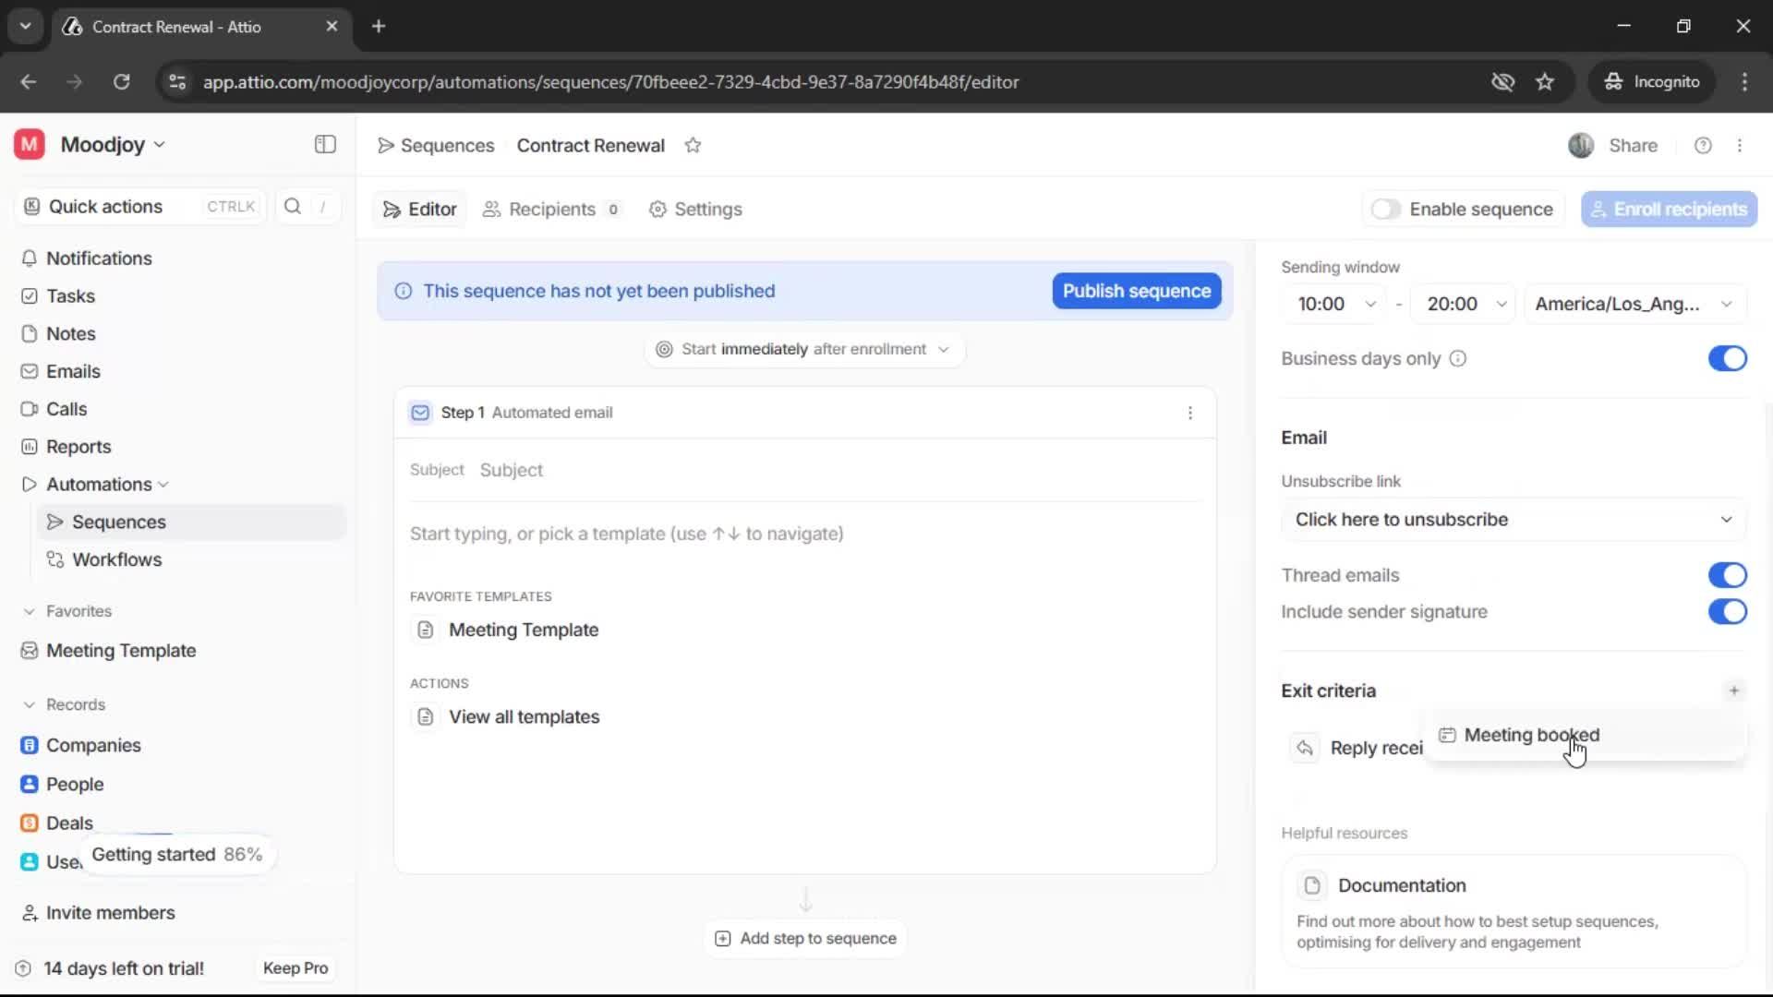Collapse the sidebar panel icon
This screenshot has width=1773, height=997.
(325, 145)
